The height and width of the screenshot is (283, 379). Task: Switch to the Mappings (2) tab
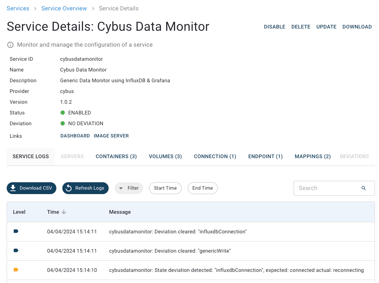tap(313, 156)
